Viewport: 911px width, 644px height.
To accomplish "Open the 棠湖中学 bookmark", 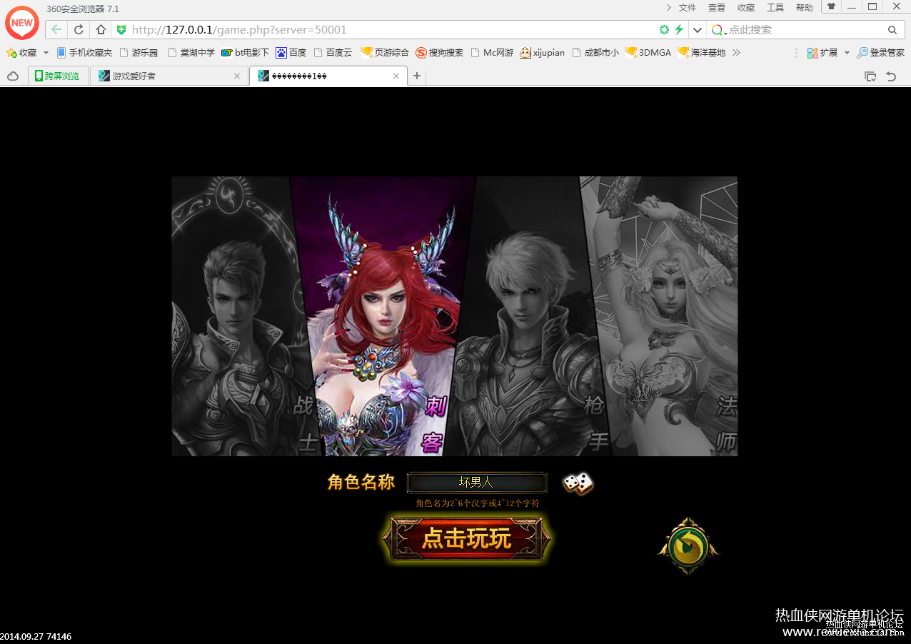I will 191,53.
